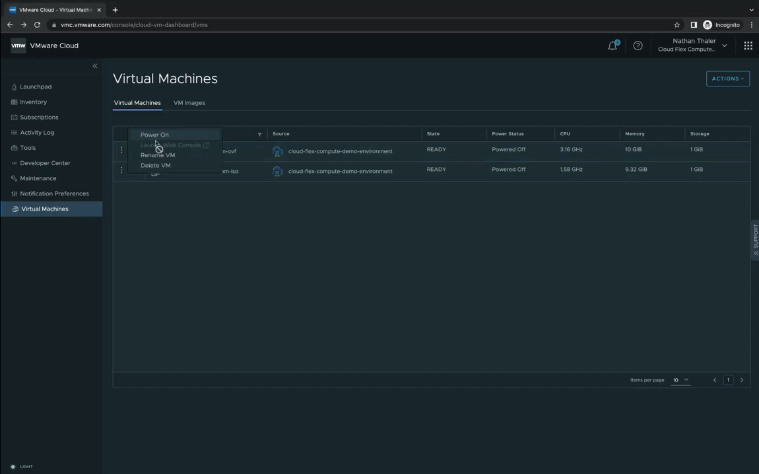Expand the SUPPORT side panel
The height and width of the screenshot is (474, 759).
coord(755,241)
